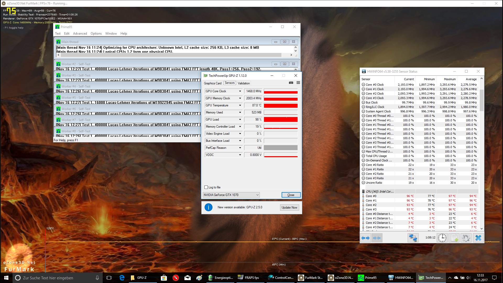Switch to the Graphics Card tab

[x=212, y=83]
